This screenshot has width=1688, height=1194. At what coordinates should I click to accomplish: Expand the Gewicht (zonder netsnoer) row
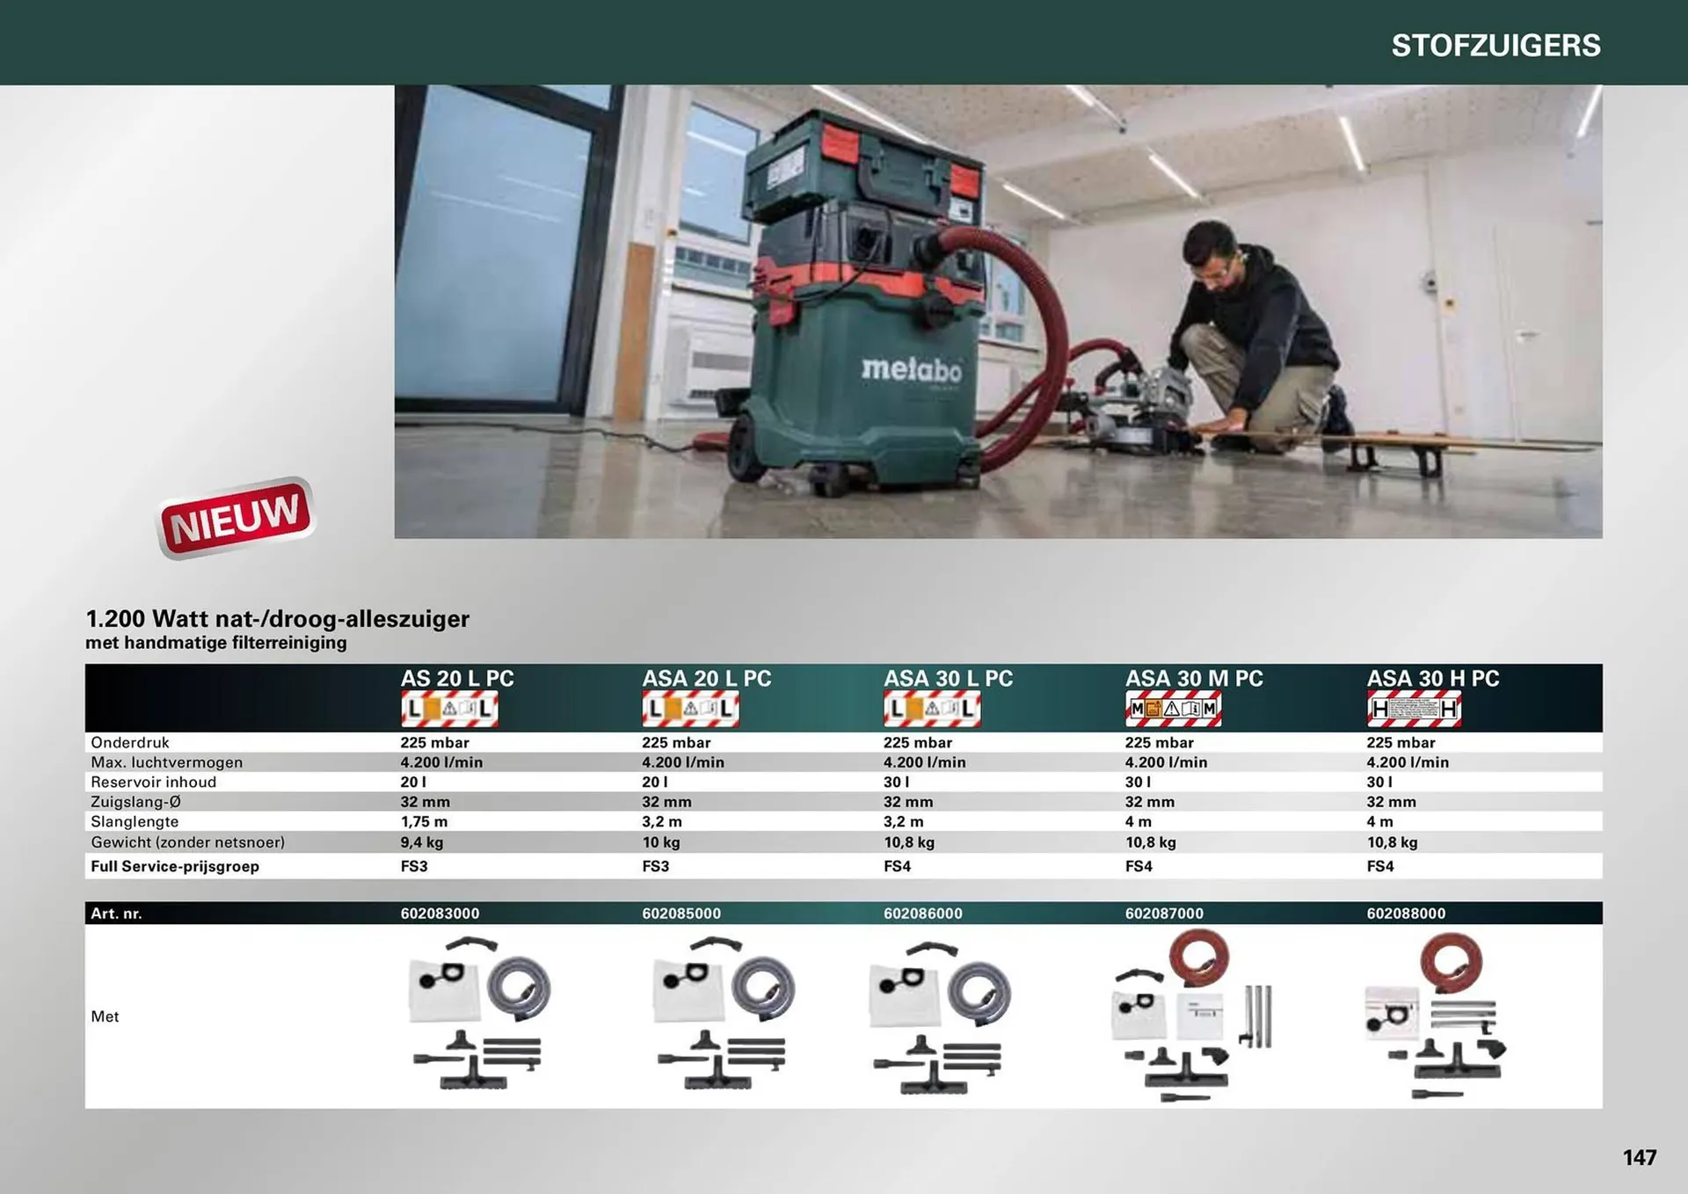click(x=187, y=841)
